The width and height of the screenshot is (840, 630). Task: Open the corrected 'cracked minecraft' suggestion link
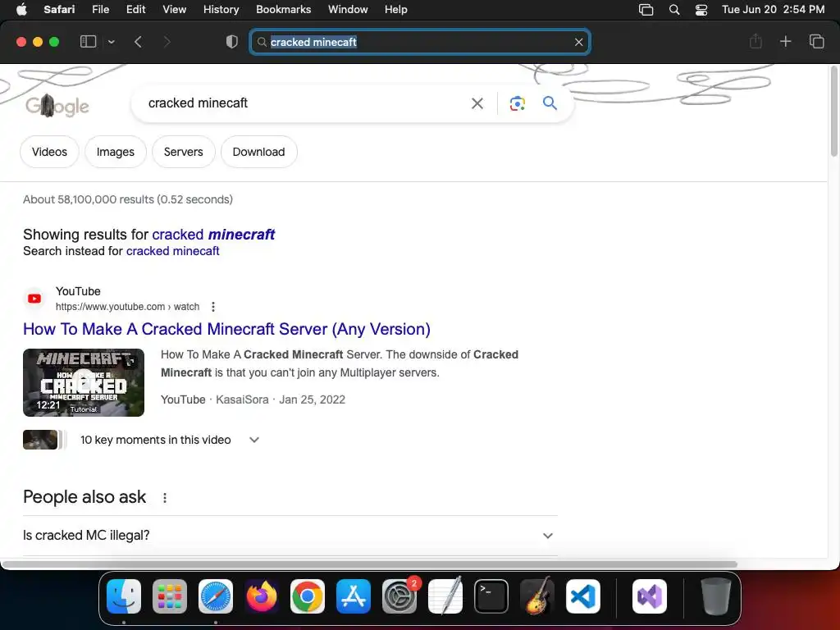(213, 234)
